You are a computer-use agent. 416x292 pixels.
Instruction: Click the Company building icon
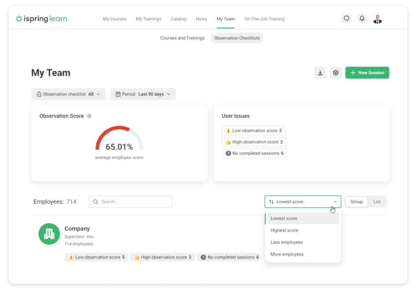click(x=49, y=234)
